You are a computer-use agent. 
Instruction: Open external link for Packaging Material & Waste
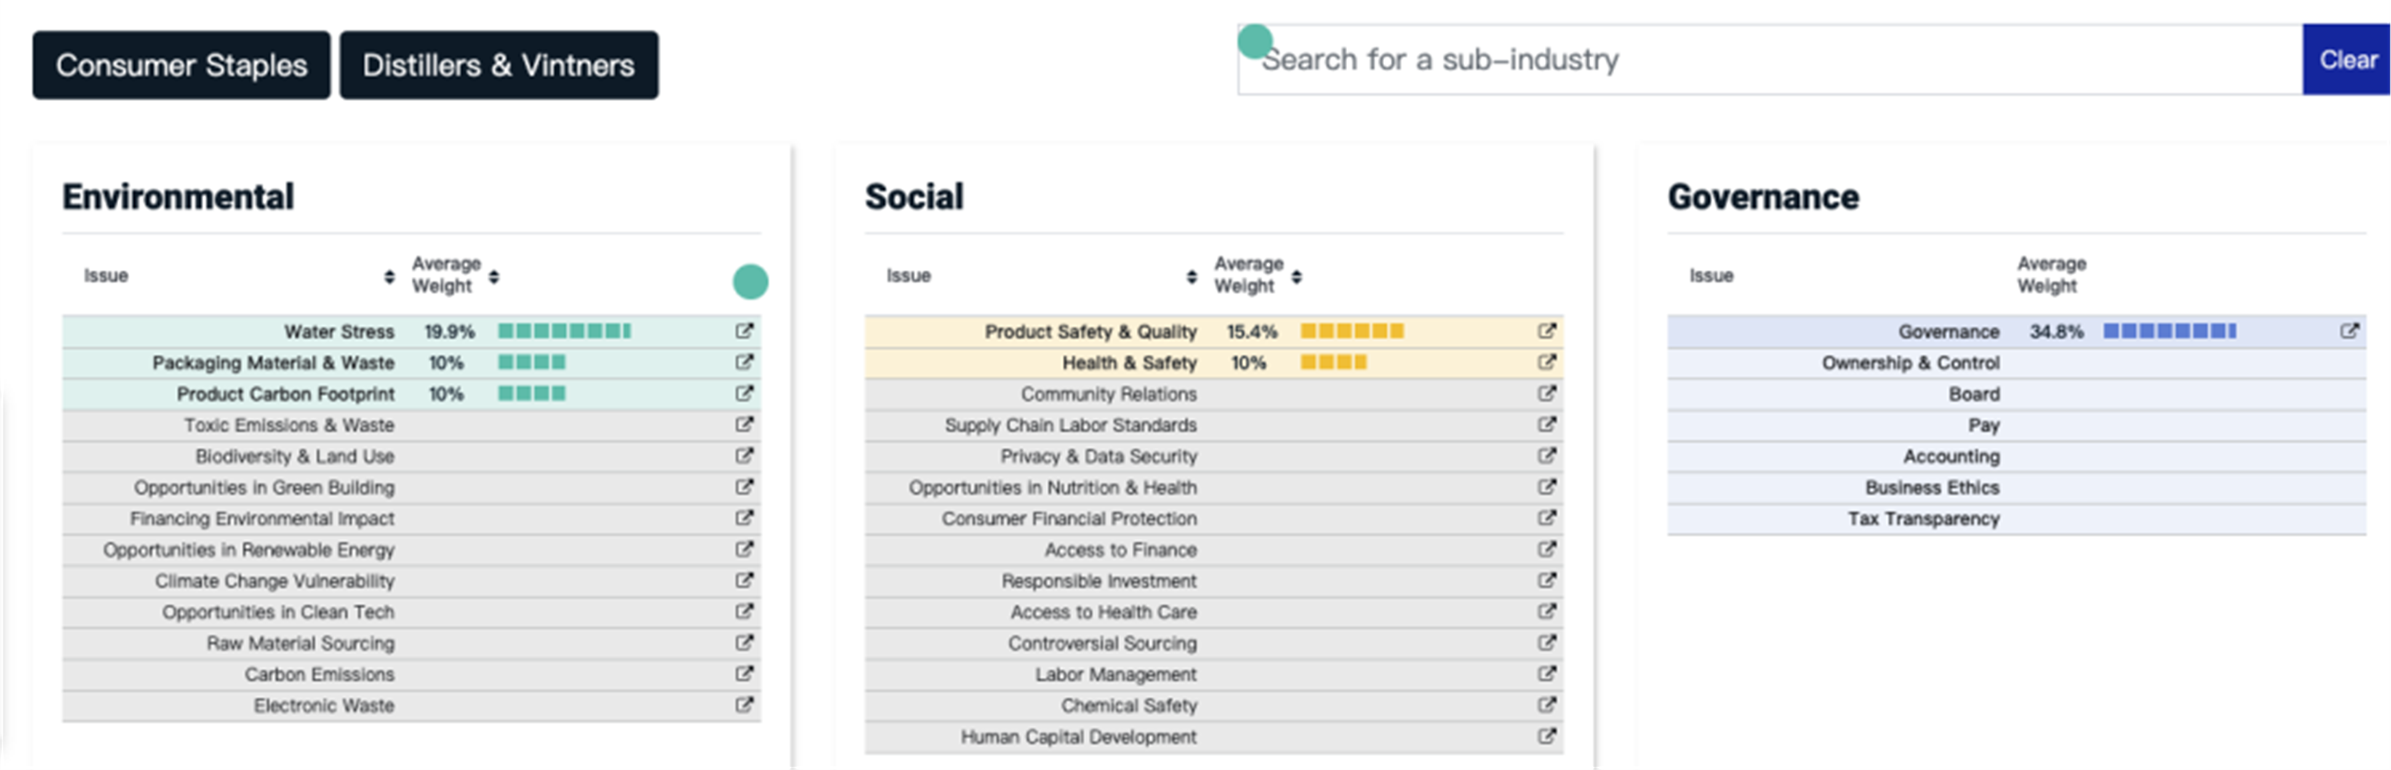pos(745,363)
